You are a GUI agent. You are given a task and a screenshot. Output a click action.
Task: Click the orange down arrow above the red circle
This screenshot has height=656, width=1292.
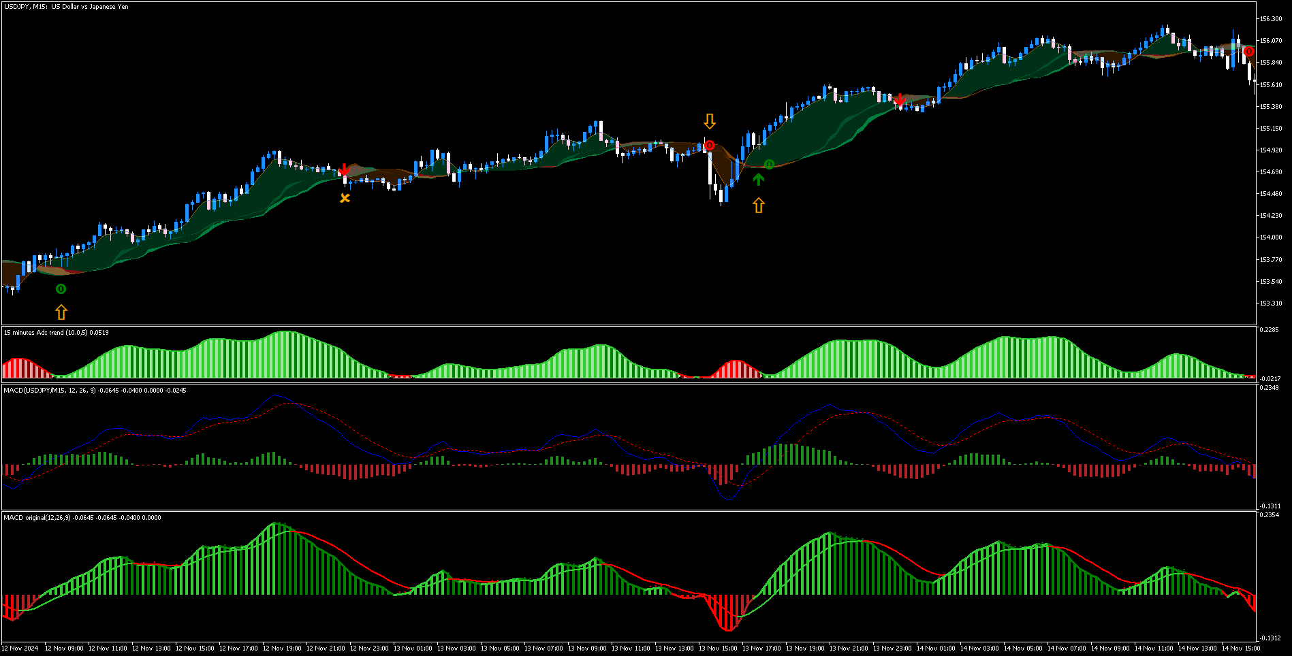(x=710, y=122)
